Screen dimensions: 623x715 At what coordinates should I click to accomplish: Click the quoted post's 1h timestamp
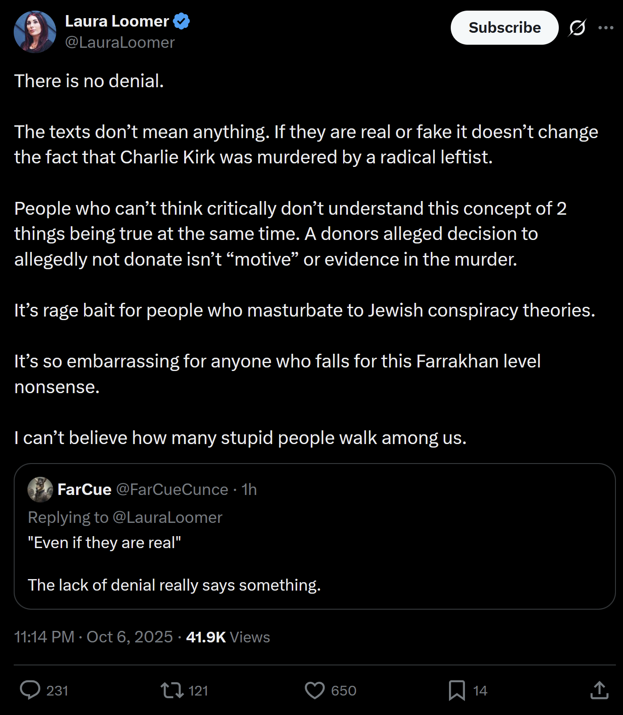point(249,490)
